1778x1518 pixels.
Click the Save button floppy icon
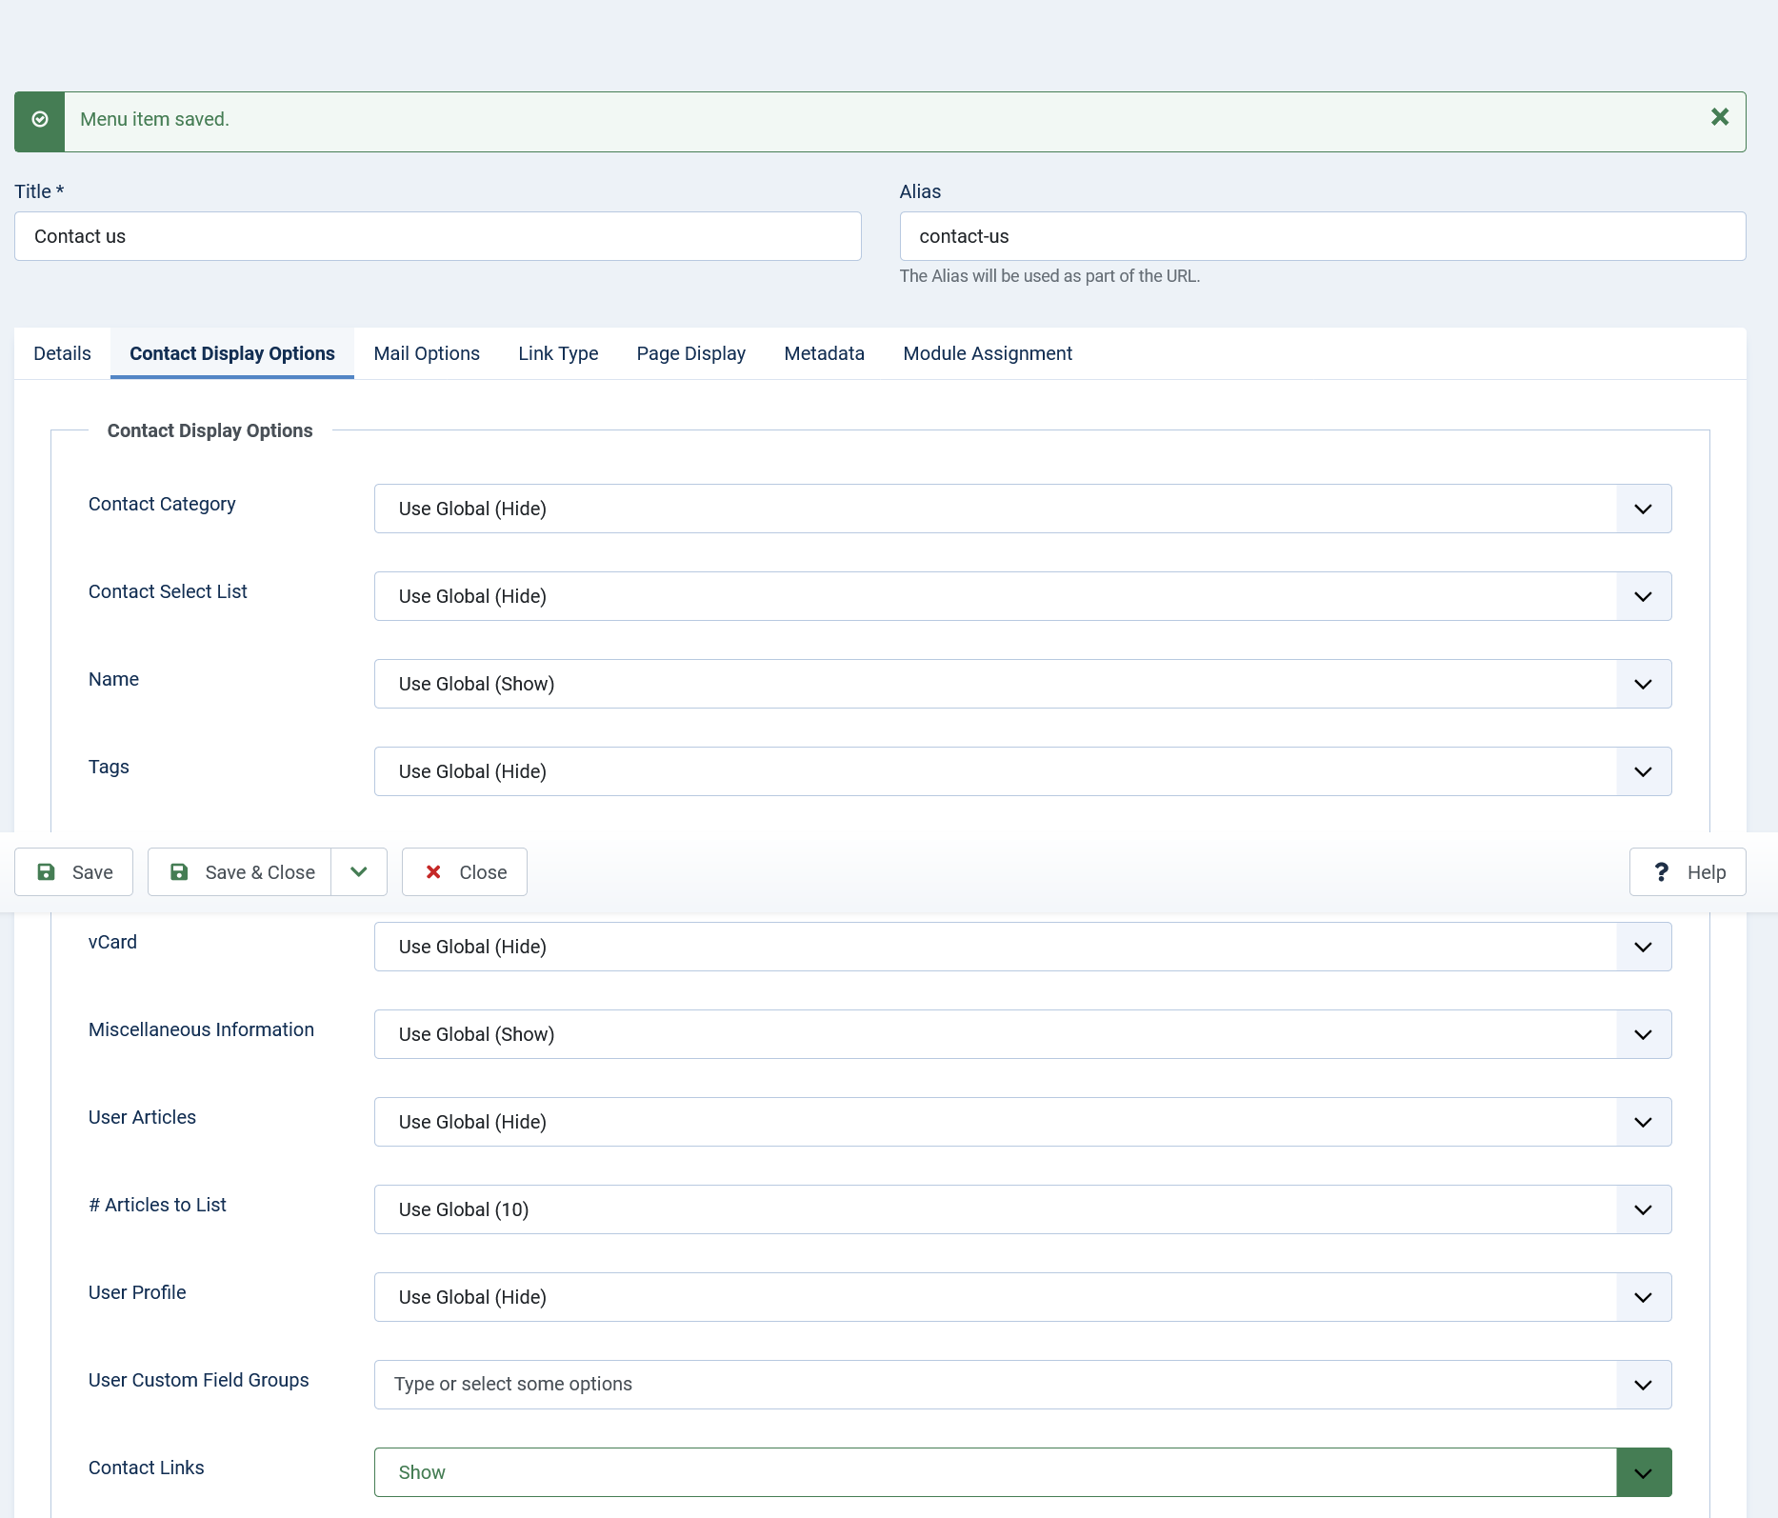pyautogui.click(x=46, y=872)
